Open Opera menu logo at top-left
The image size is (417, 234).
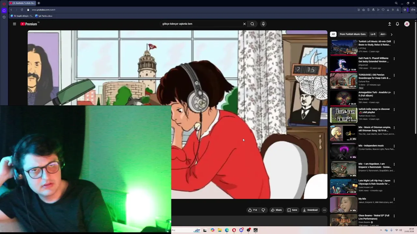click(x=4, y=4)
